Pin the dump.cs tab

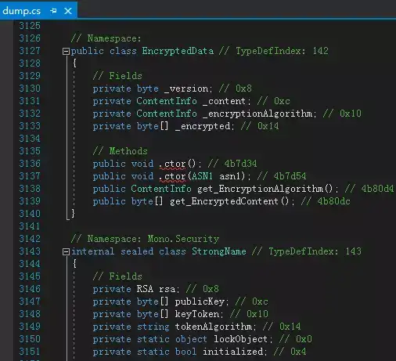click(53, 11)
